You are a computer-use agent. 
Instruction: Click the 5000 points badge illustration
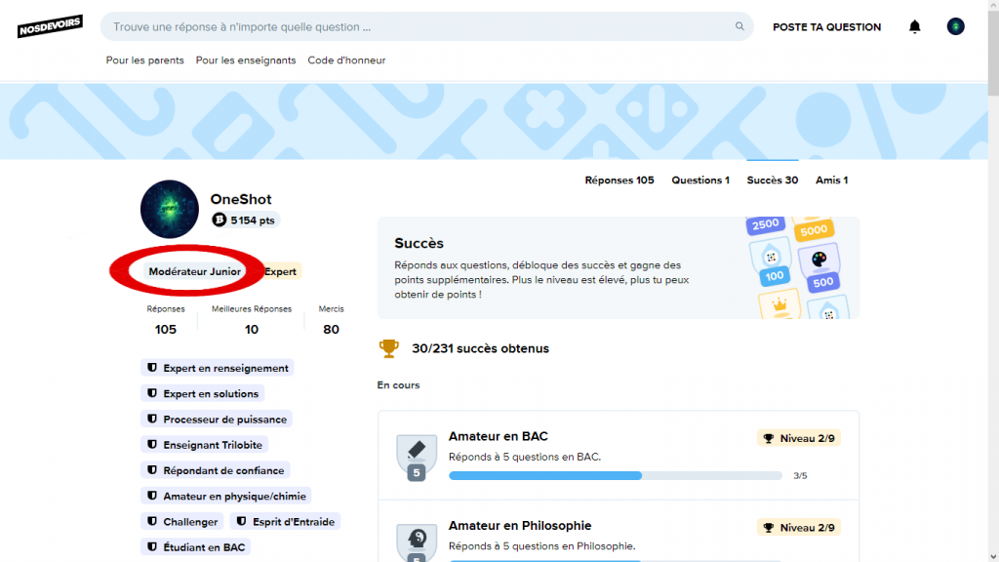(814, 228)
